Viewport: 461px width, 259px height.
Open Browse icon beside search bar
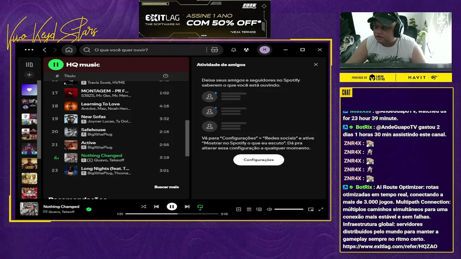tap(215, 50)
